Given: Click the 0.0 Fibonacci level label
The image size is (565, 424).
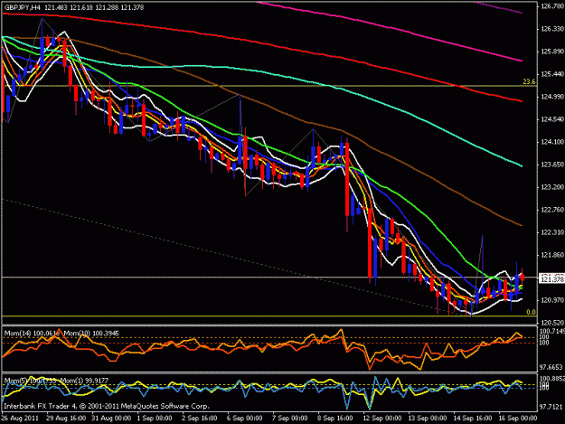Looking at the screenshot, I should pyautogui.click(x=531, y=312).
